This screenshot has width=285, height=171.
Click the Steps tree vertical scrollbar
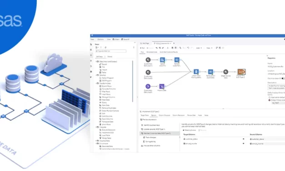(133, 81)
